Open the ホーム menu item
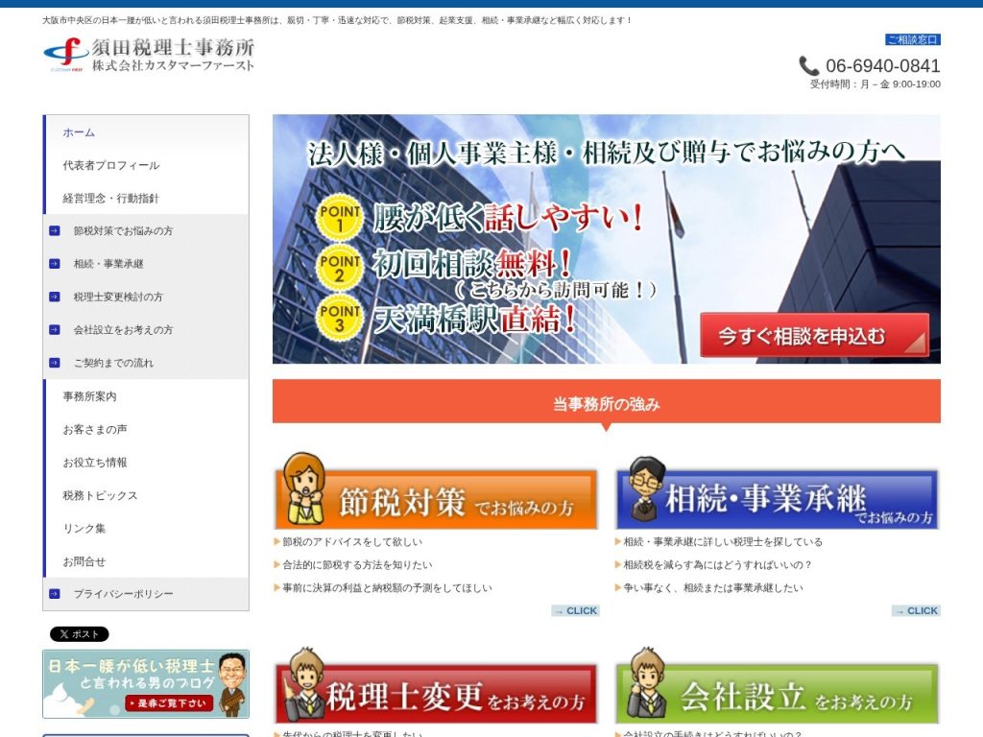 (79, 132)
